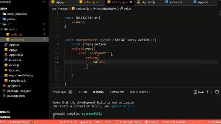The height and width of the screenshot is (124, 221).
Task: Change encoding via UTF-8 status item
Action: pyautogui.click(x=98, y=122)
